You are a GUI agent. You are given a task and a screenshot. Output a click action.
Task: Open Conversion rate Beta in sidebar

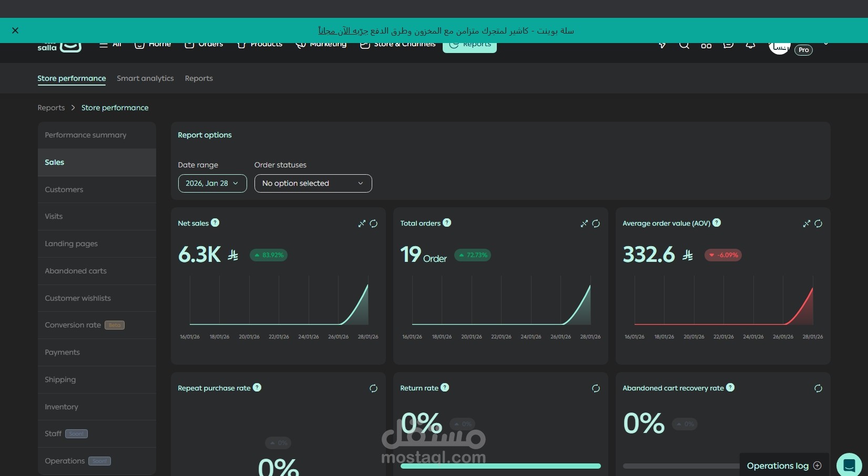pyautogui.click(x=97, y=325)
